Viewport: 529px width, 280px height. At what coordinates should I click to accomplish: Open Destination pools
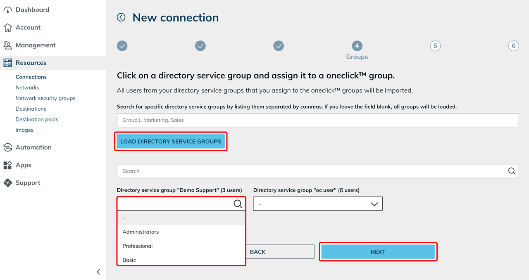tap(37, 119)
